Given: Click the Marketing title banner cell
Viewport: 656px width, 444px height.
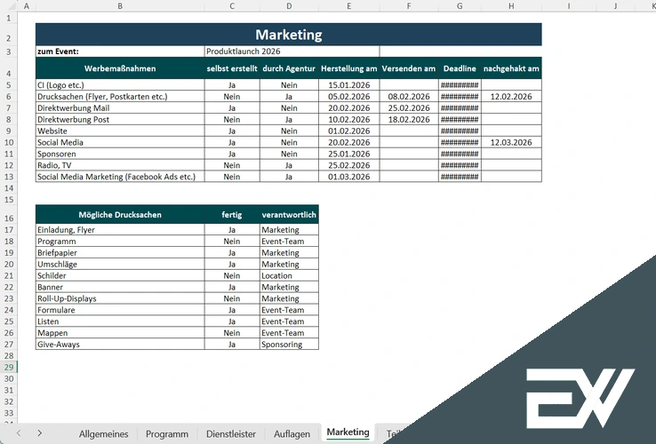Looking at the screenshot, I should pyautogui.click(x=288, y=35).
